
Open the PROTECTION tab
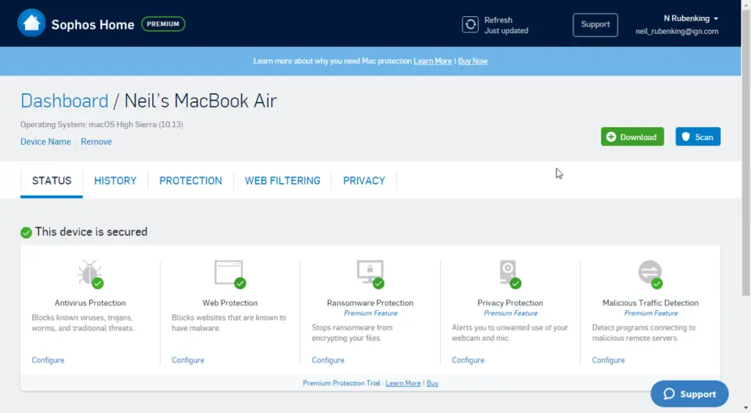pos(191,180)
